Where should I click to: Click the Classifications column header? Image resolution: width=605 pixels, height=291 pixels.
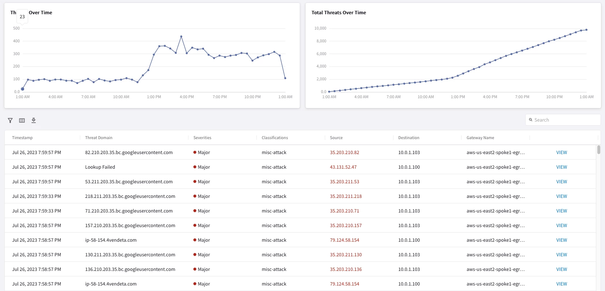[x=275, y=138]
